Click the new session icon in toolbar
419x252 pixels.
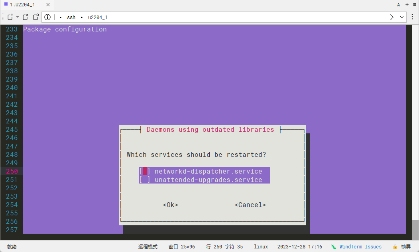tap(10, 17)
